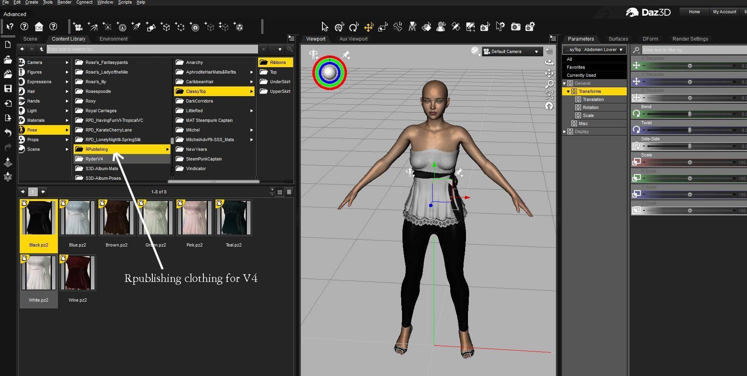Expand the AphroditeHairMats&Refits folder arrow

pos(252,72)
